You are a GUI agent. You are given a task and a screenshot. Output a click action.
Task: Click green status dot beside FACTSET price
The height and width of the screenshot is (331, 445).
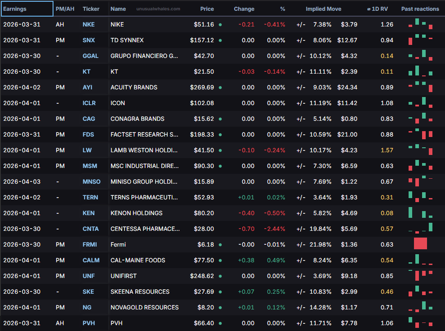[x=220, y=135]
